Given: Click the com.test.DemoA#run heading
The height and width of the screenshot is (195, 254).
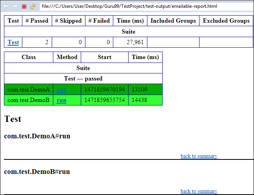Looking at the screenshot, I should point(37,136).
